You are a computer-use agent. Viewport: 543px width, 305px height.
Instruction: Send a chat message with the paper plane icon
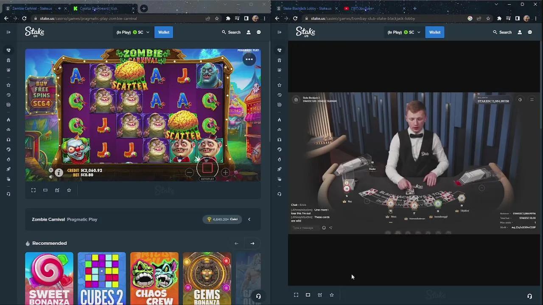tap(331, 227)
